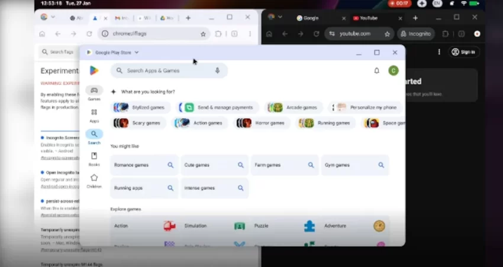Click the voice search microphone icon
This screenshot has height=267, width=503.
click(217, 70)
